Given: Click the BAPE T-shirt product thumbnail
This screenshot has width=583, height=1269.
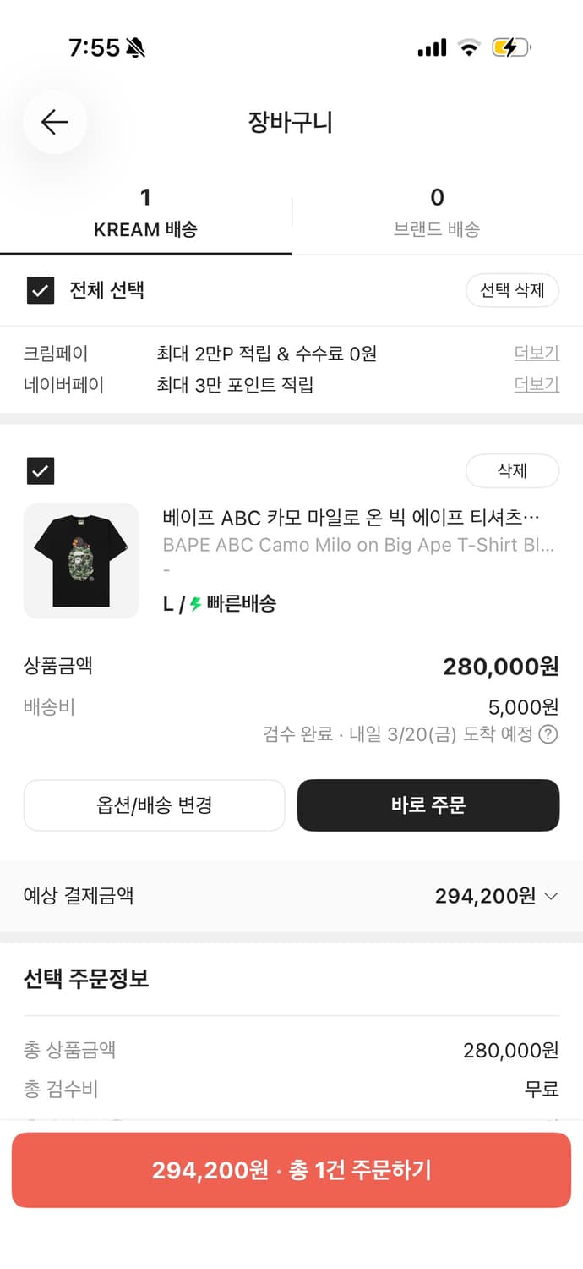Looking at the screenshot, I should pyautogui.click(x=81, y=560).
